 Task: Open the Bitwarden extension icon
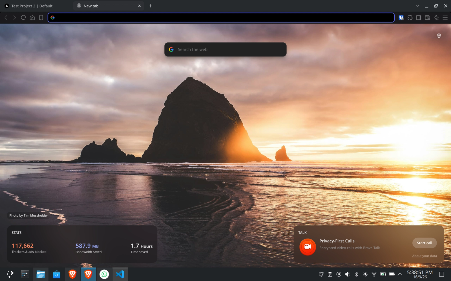pos(401,17)
